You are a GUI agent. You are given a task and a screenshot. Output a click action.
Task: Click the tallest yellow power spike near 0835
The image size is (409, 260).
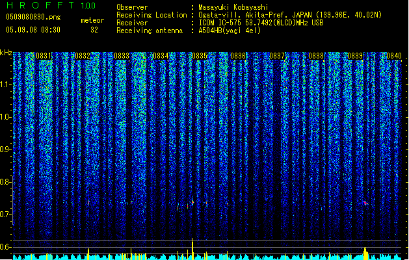point(192,249)
